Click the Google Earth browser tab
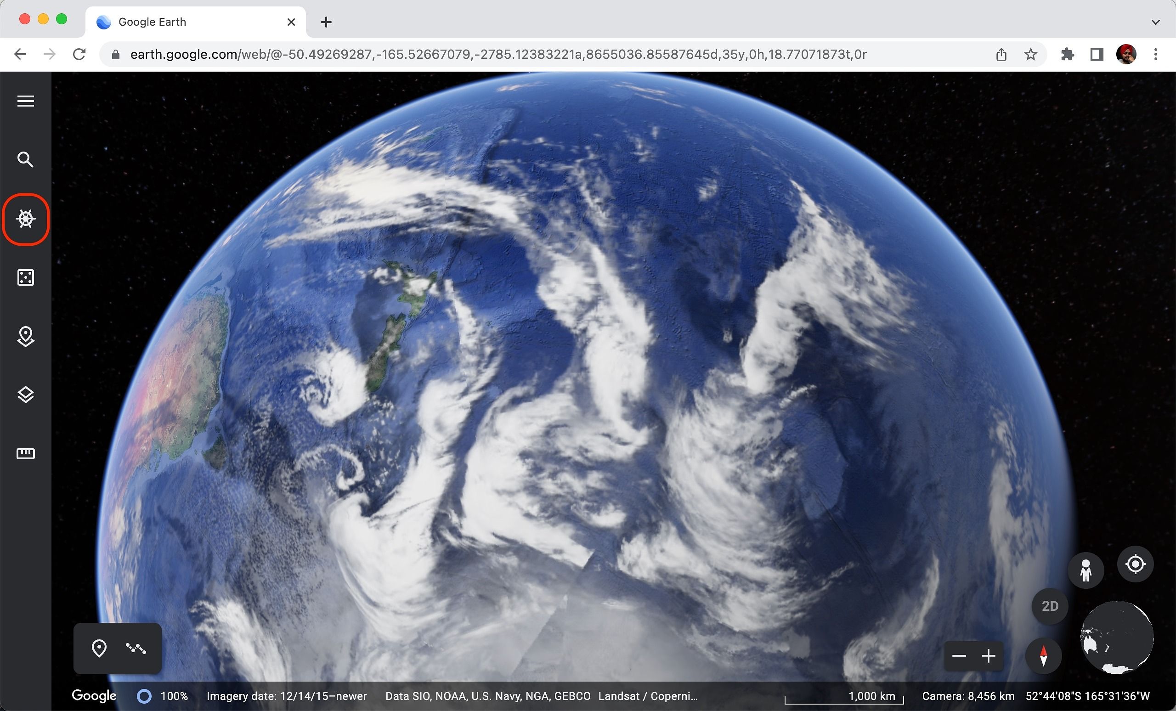 tap(193, 22)
